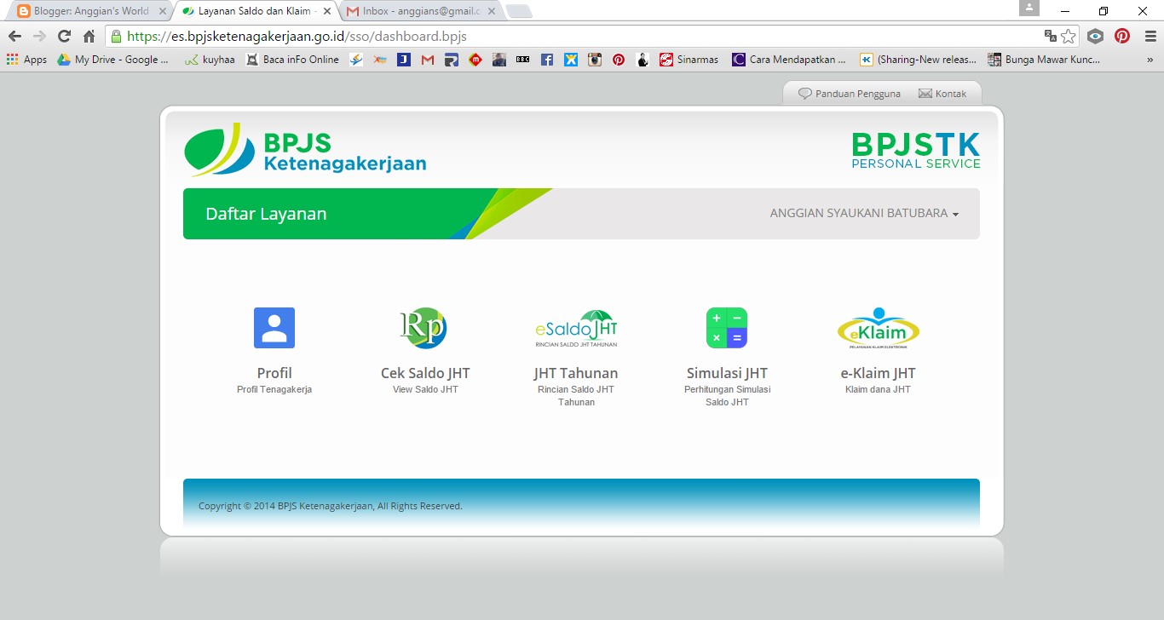
Task: Open the Cara Mendapatkan bookmark
Action: 789,60
